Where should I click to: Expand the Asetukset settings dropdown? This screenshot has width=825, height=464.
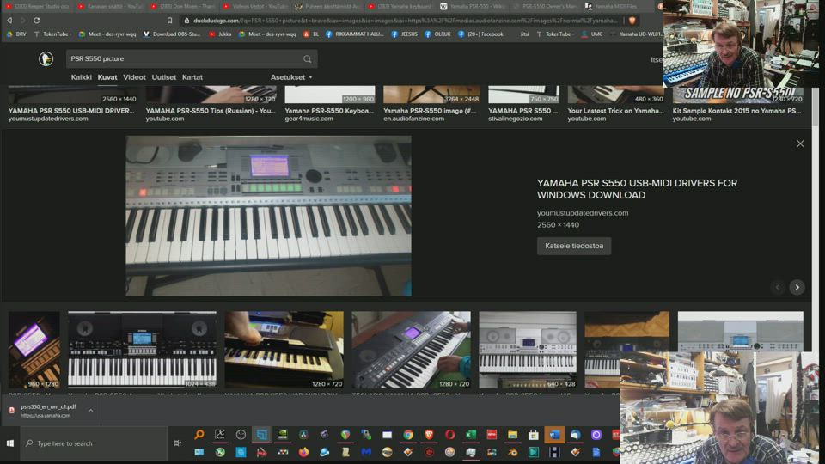pyautogui.click(x=291, y=77)
